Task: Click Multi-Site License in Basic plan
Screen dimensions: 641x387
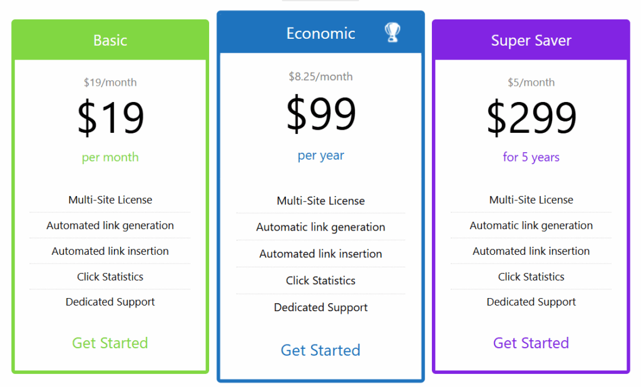Action: [x=110, y=200]
